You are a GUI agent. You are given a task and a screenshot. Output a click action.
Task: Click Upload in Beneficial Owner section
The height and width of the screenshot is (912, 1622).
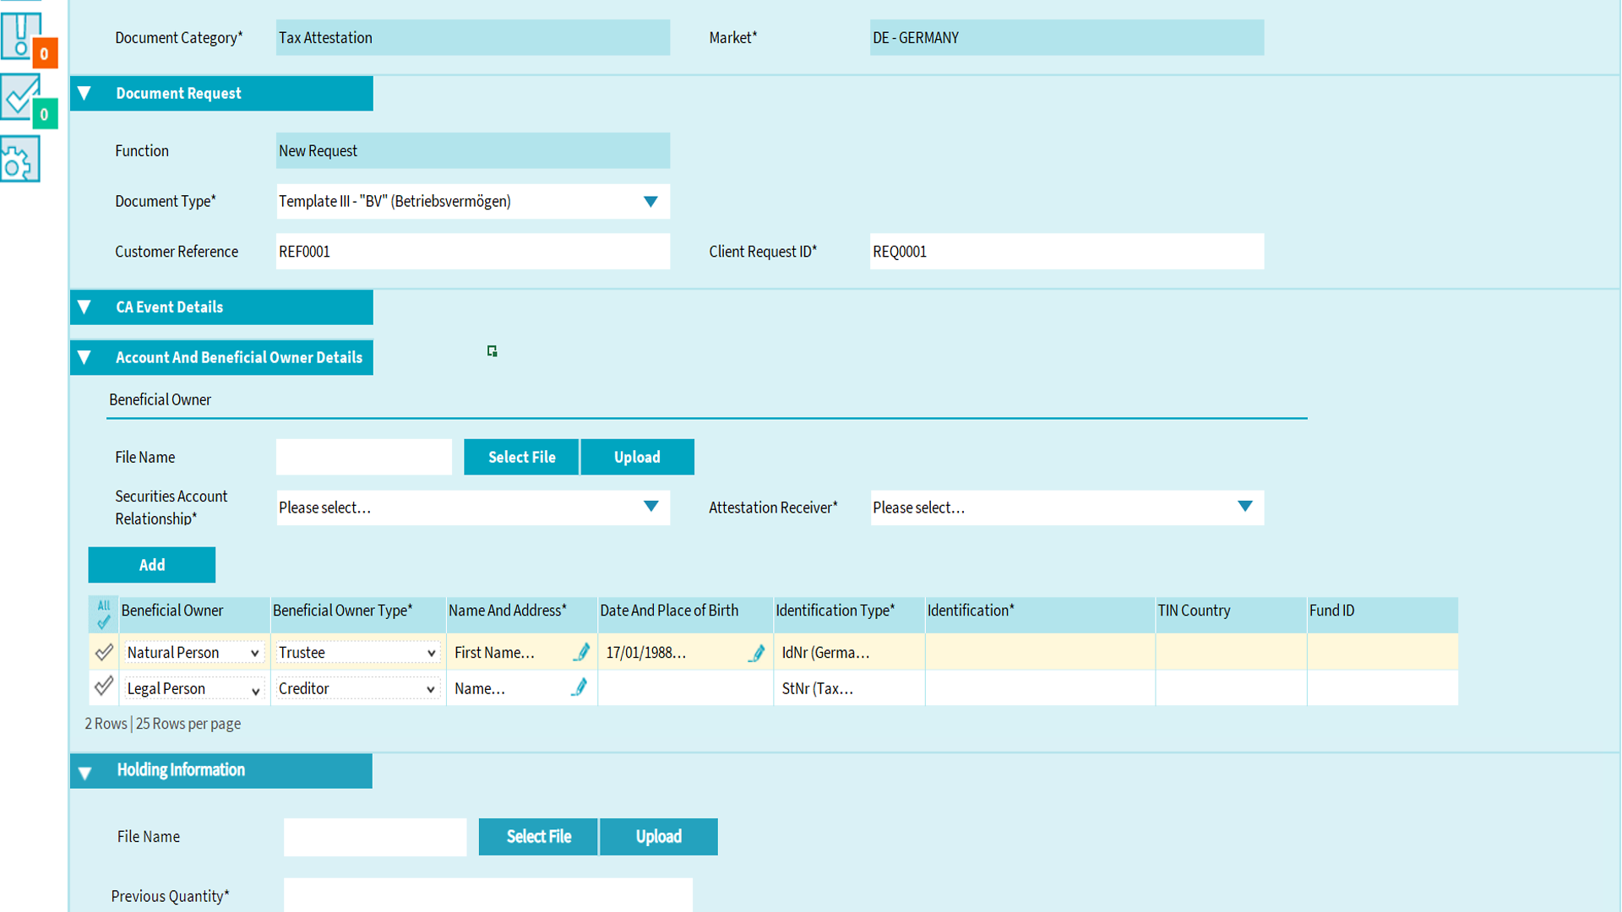(637, 457)
